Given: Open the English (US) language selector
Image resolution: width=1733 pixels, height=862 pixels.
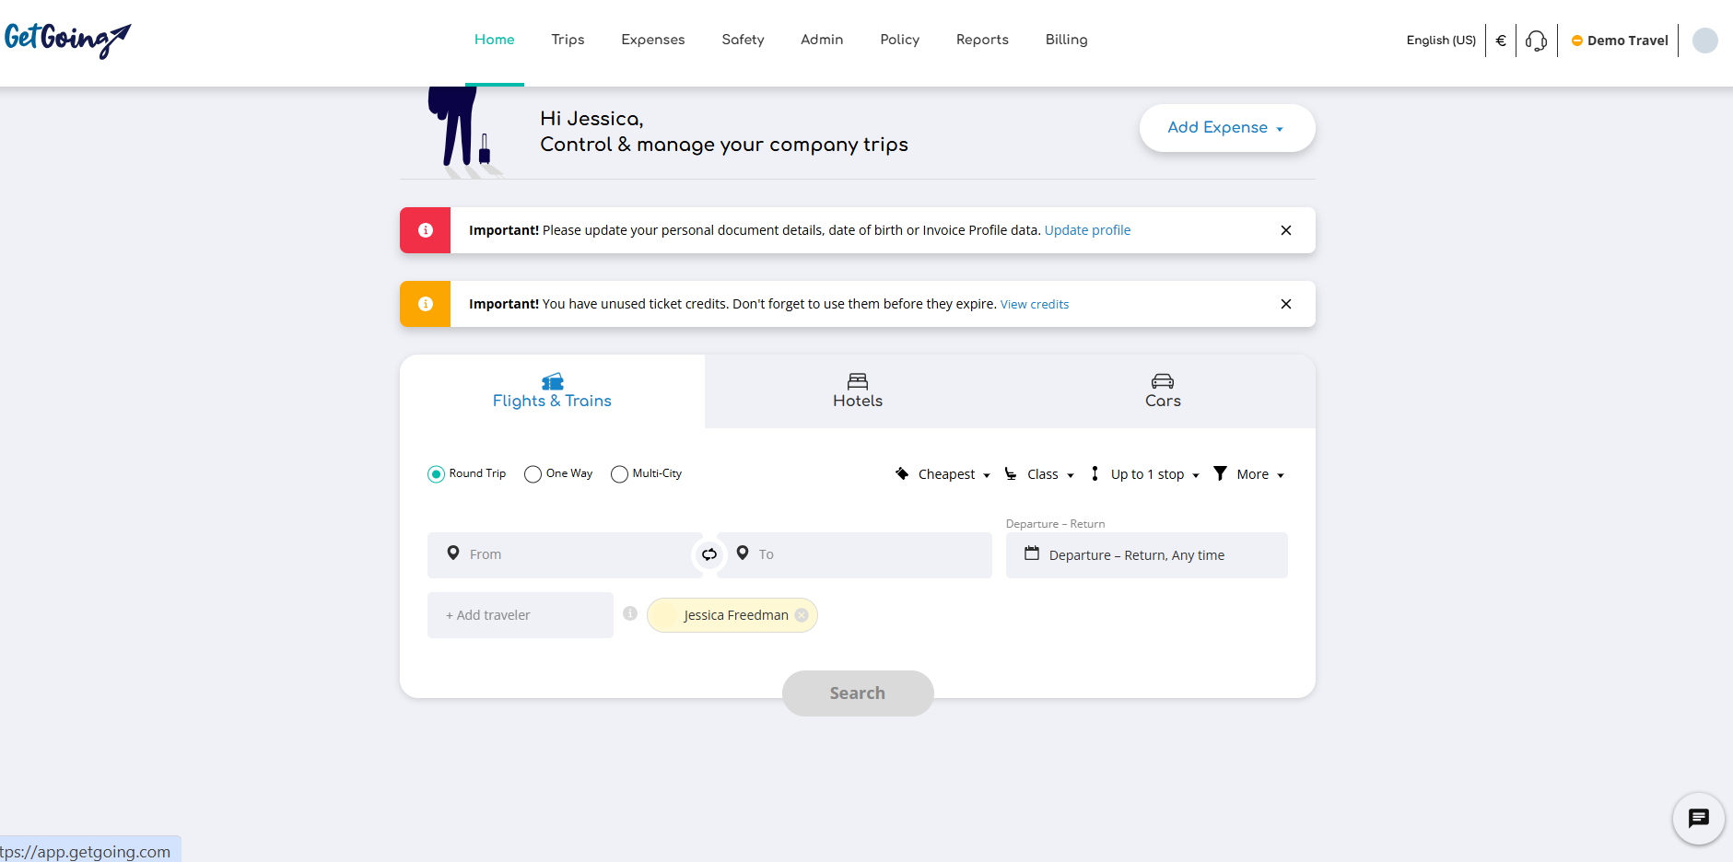Looking at the screenshot, I should pyautogui.click(x=1441, y=41).
